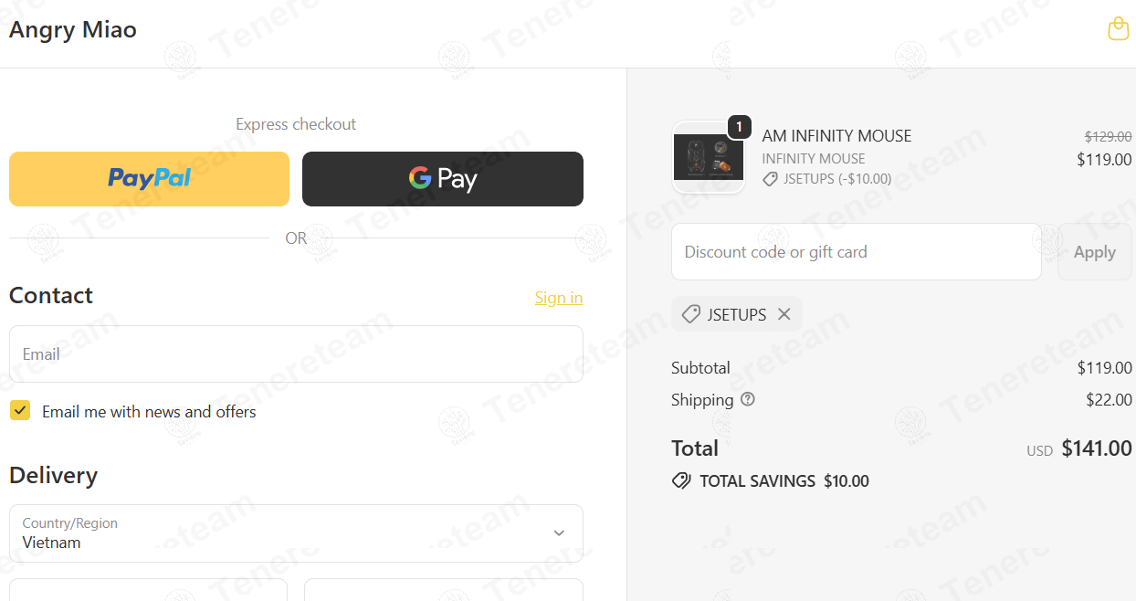Image resolution: width=1136 pixels, height=601 pixels.
Task: Click the Shipping help question mark icon
Action: [748, 399]
